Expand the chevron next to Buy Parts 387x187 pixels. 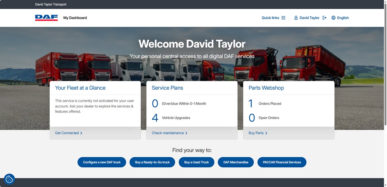pos(267,133)
